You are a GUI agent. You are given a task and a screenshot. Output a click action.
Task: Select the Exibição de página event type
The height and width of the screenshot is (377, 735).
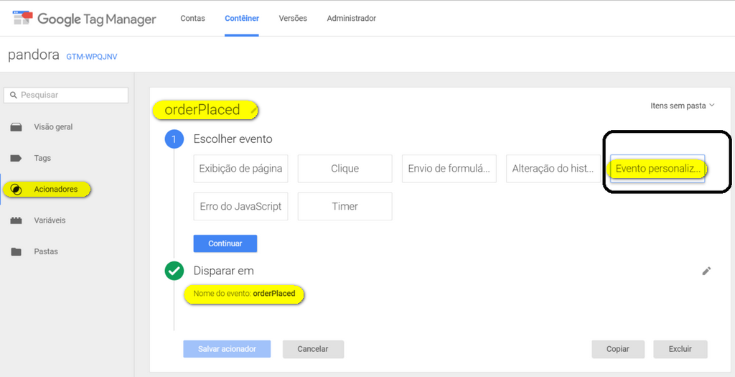pyautogui.click(x=240, y=169)
